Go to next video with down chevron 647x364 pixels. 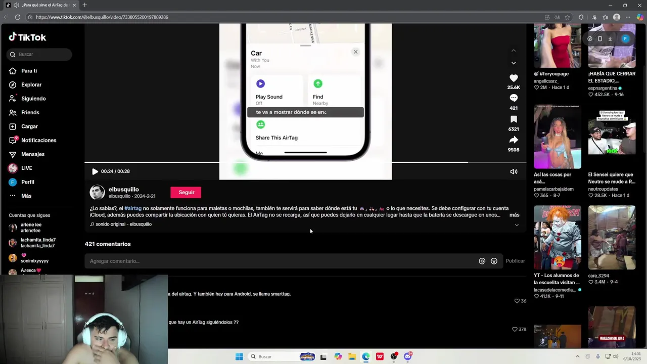pos(514,63)
